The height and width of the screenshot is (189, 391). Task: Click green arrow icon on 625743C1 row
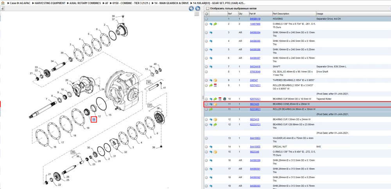[x=215, y=99]
